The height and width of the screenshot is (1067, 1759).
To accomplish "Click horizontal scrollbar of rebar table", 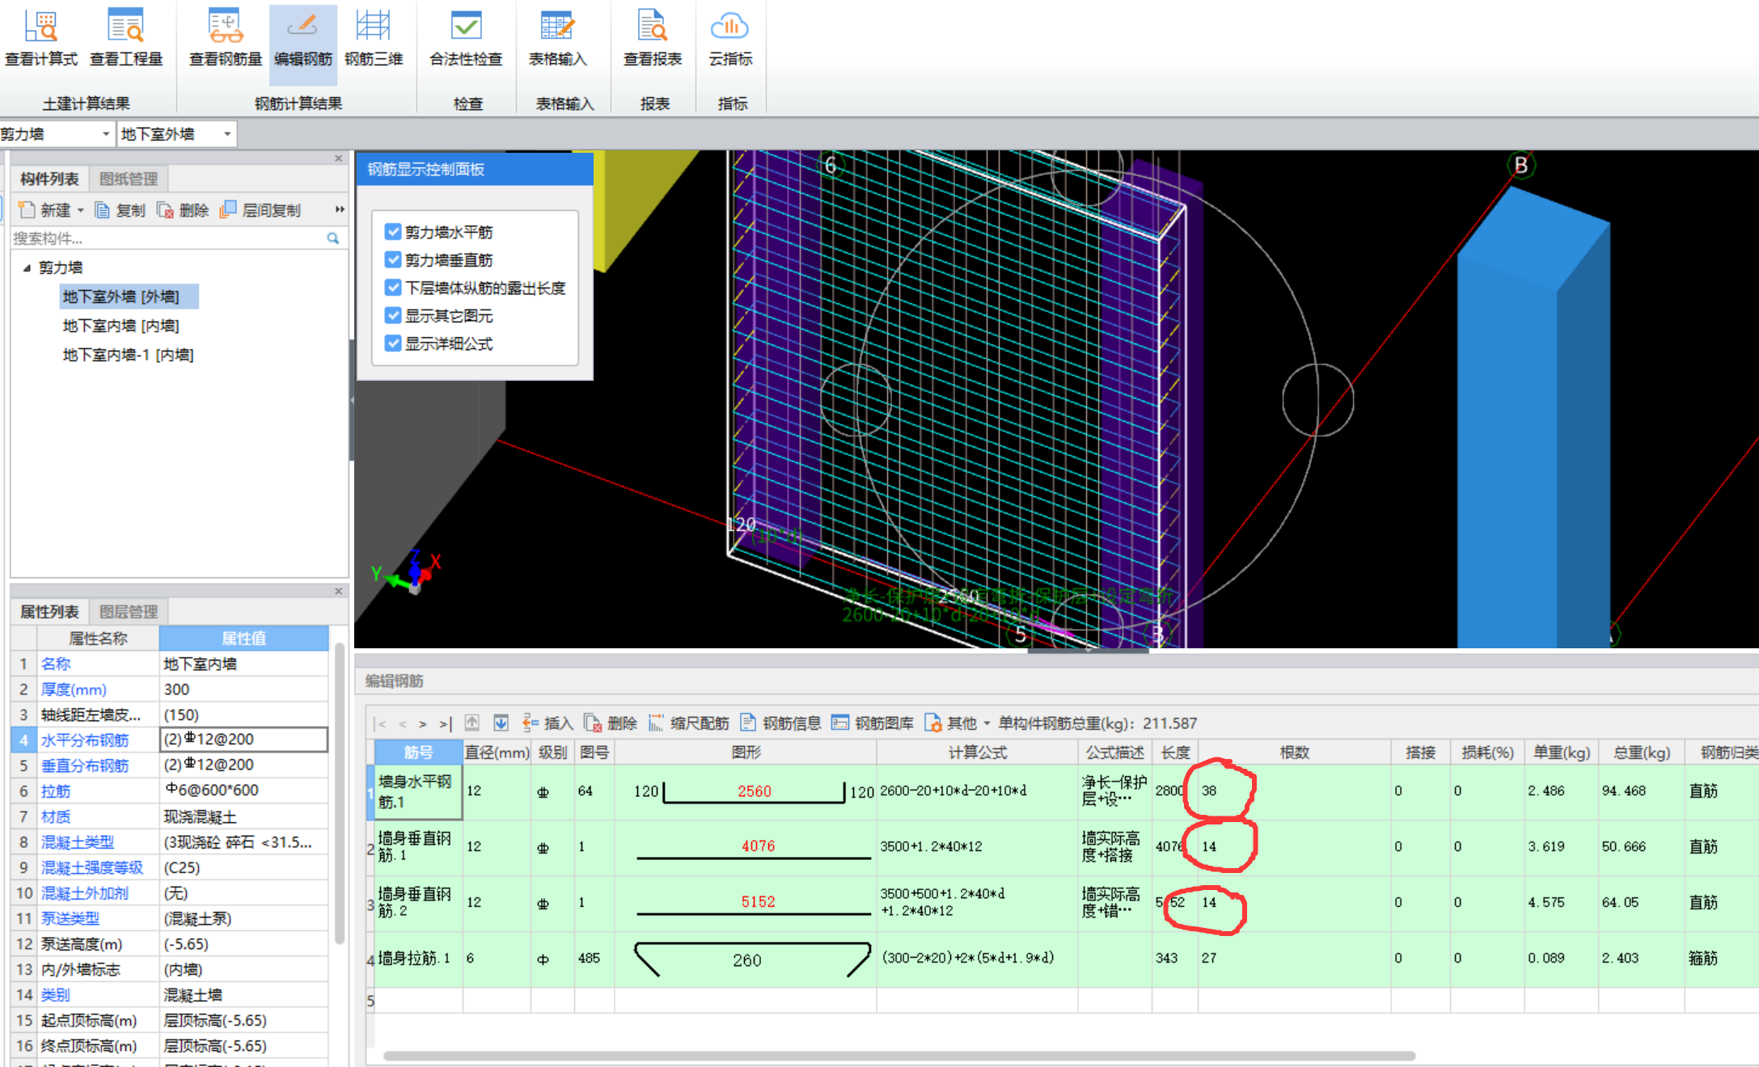I will 899,1056.
